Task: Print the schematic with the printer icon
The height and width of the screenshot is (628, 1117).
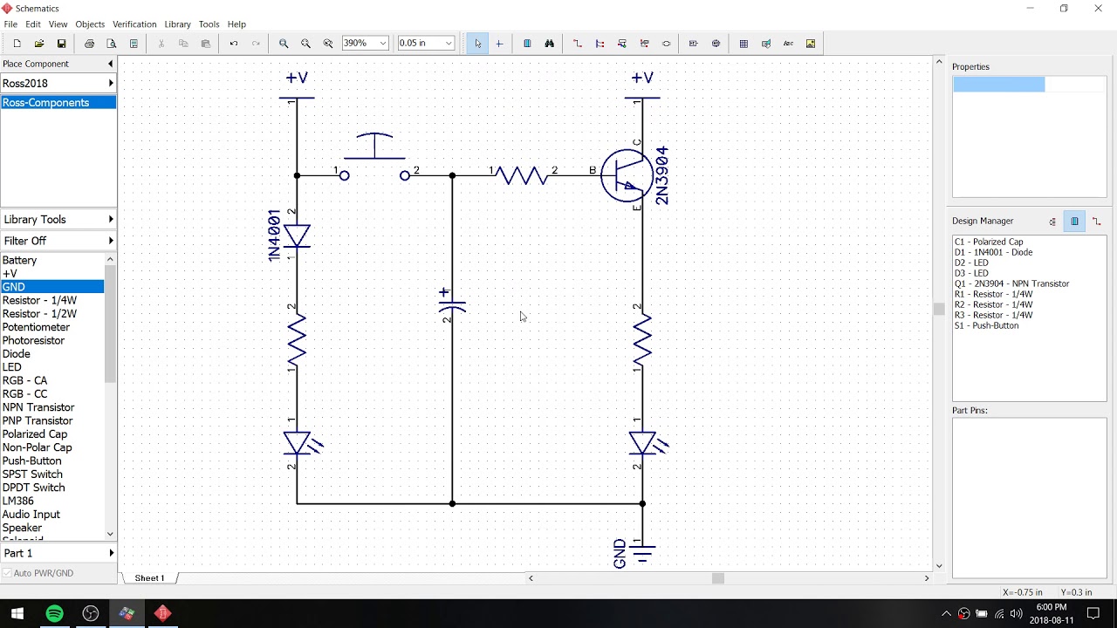Action: 89,44
